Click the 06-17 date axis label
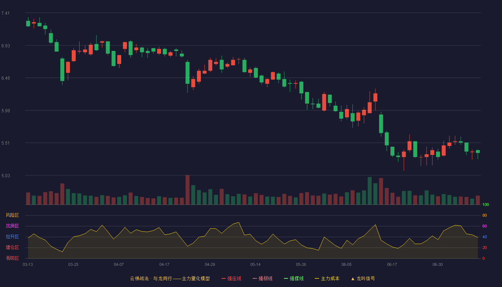 (392, 264)
